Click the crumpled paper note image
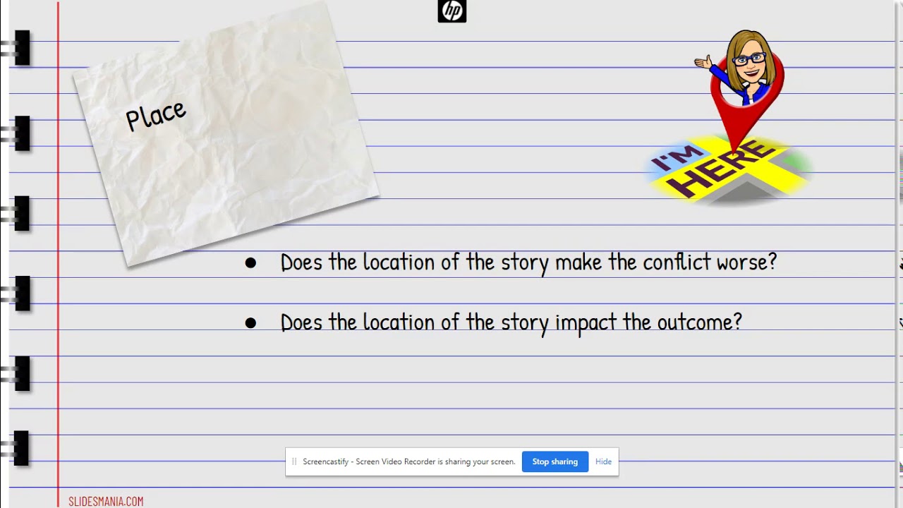Viewport: 903px width, 508px height. tap(226, 134)
